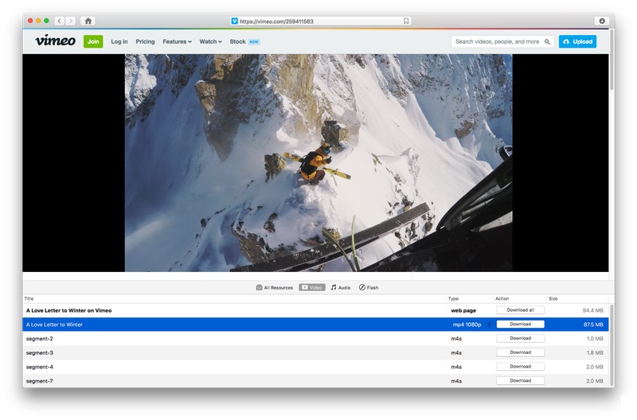Select the A Love Letter to Winter on Vimeo row

[x=315, y=310]
